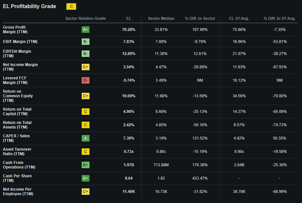Open the Return on Common Equity (TTM) metric
Viewport: 302px width, 203px height.
point(18,96)
